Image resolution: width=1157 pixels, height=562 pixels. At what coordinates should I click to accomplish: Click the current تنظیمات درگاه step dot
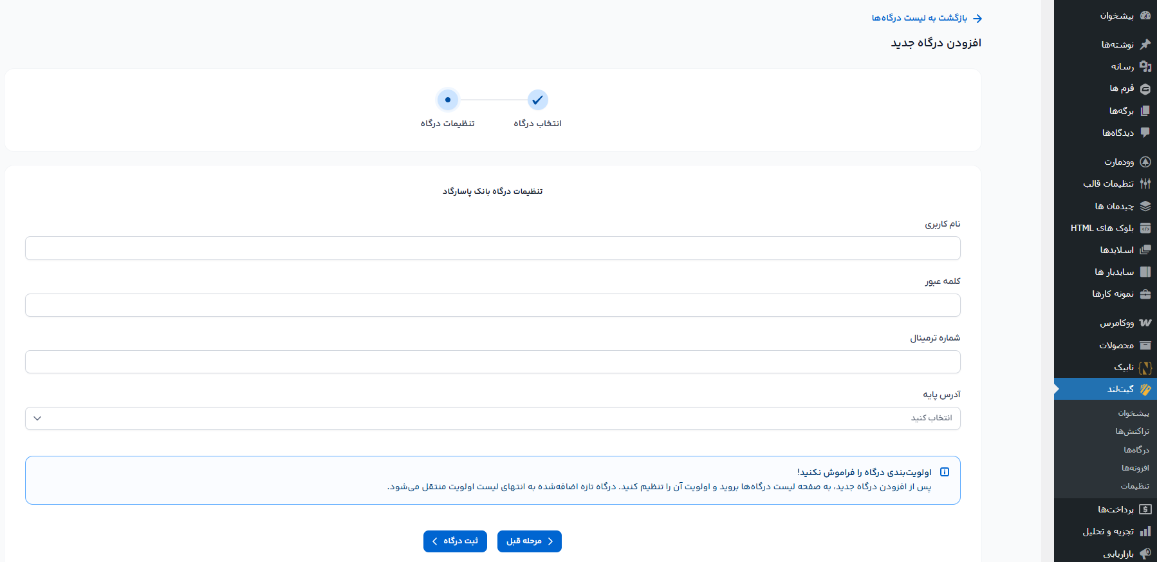click(x=448, y=100)
